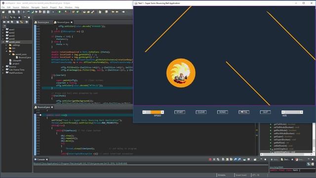Click the left arrow of the SIZE scrollbar
This screenshot has width=316, height=178.
point(283,112)
